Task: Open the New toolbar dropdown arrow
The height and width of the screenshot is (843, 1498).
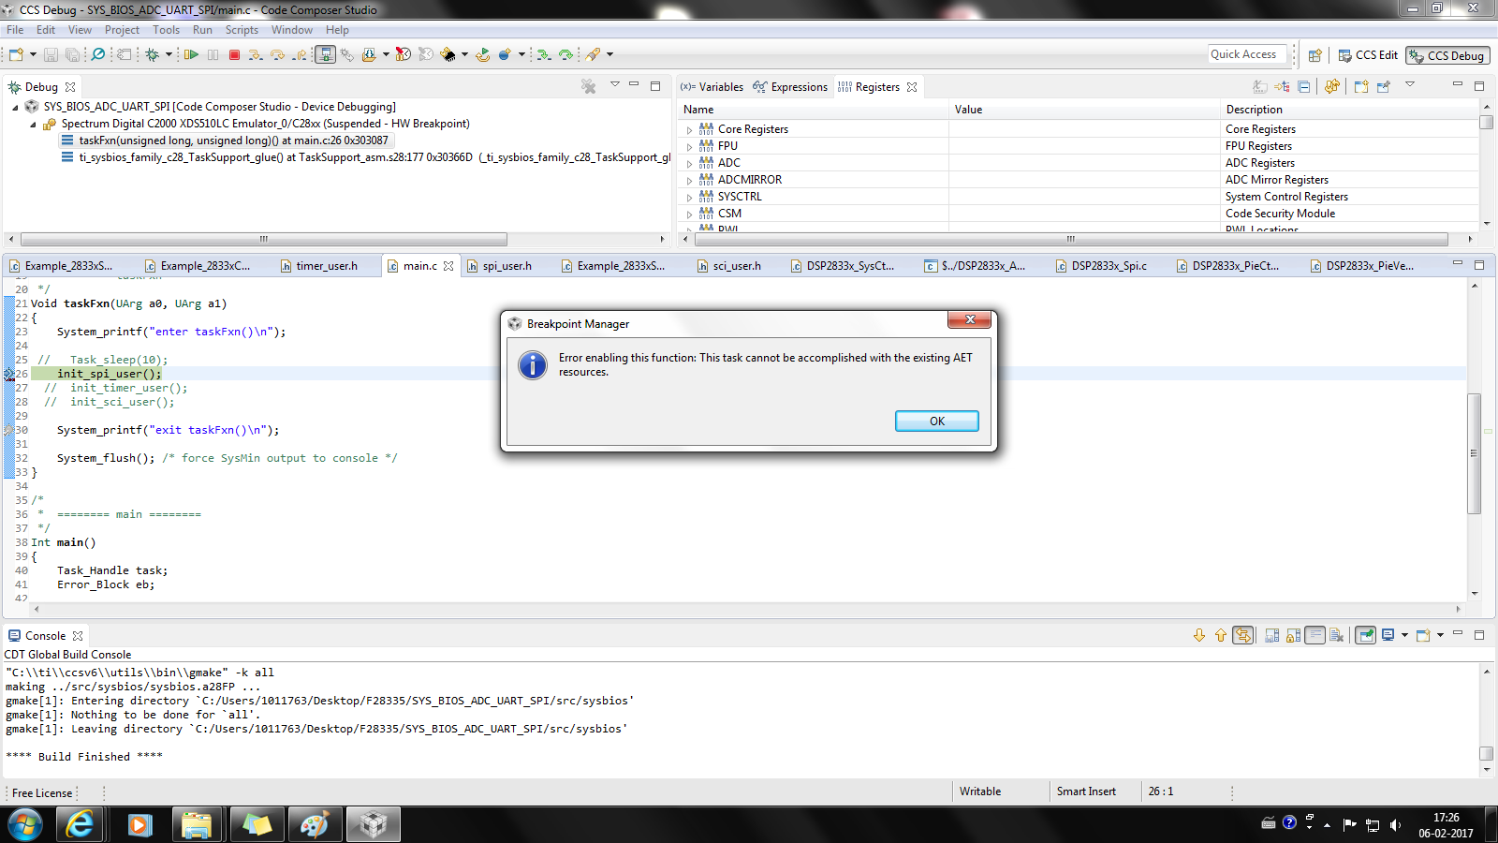Action: click(x=31, y=54)
